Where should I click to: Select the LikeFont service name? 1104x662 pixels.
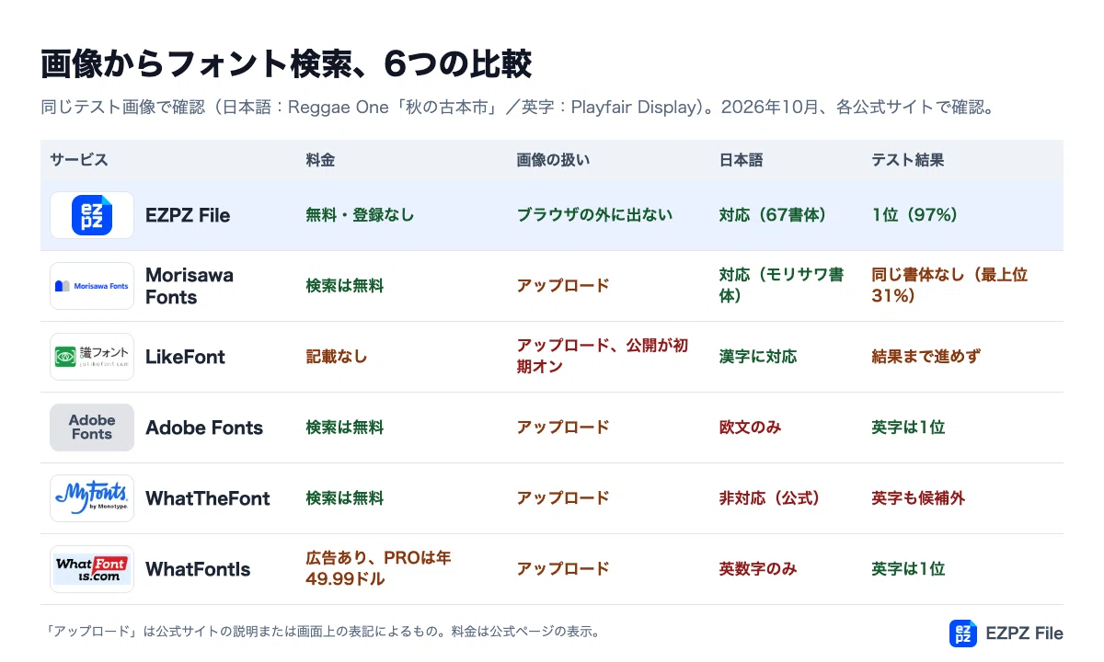(185, 357)
